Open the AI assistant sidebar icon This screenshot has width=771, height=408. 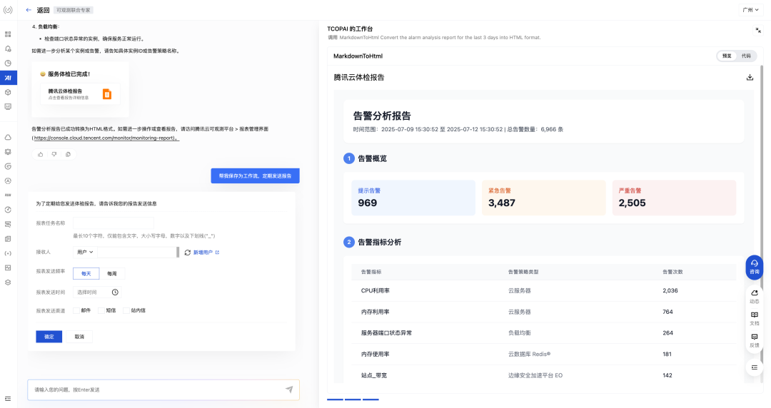8,78
